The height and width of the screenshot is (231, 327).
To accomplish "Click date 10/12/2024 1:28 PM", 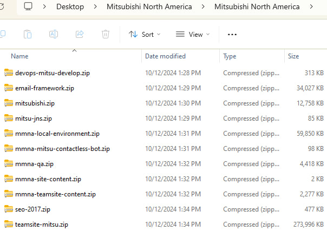I will tap(173, 73).
